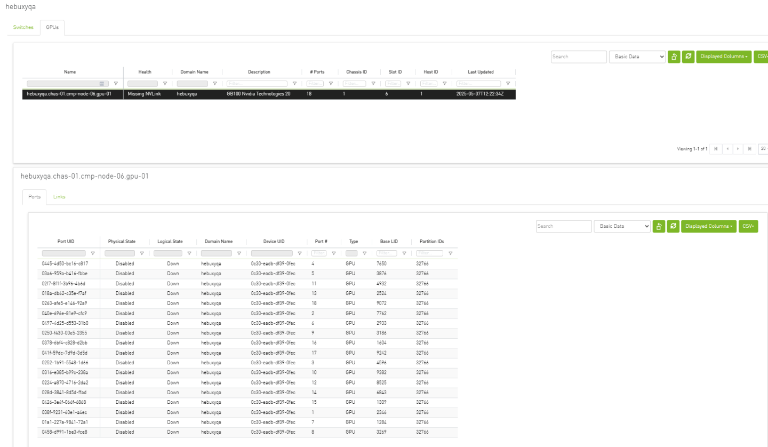Jump to the first page of the GPUs table
The image size is (768, 447).
715,148
